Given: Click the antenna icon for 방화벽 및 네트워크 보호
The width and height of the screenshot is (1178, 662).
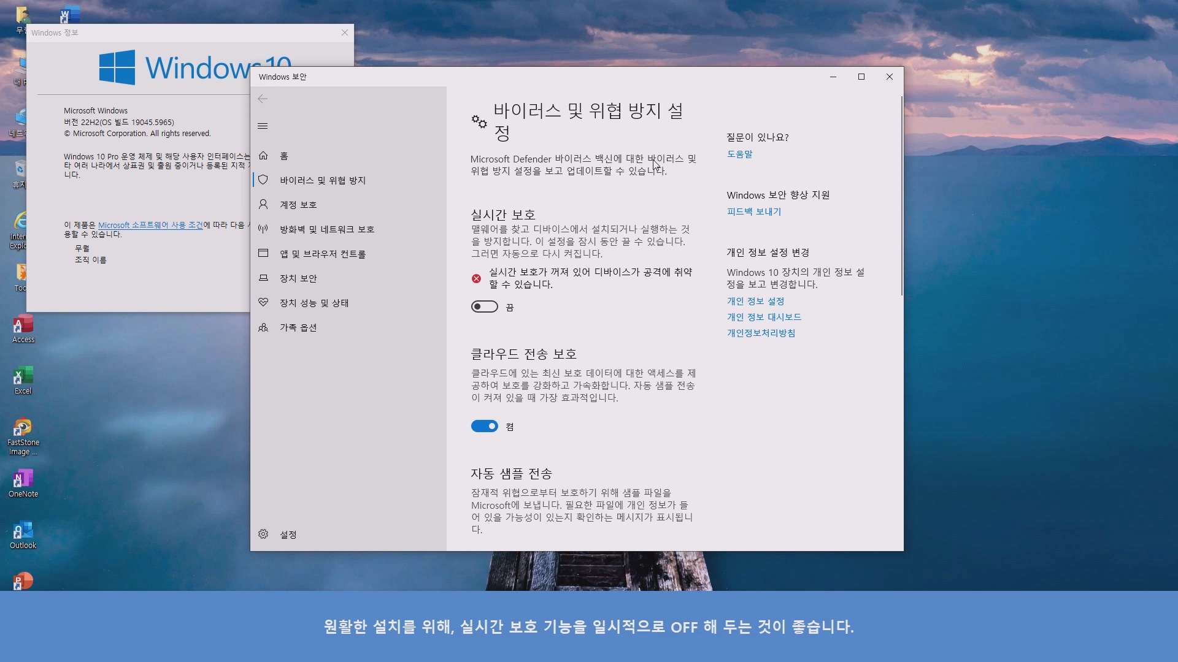Looking at the screenshot, I should (263, 229).
